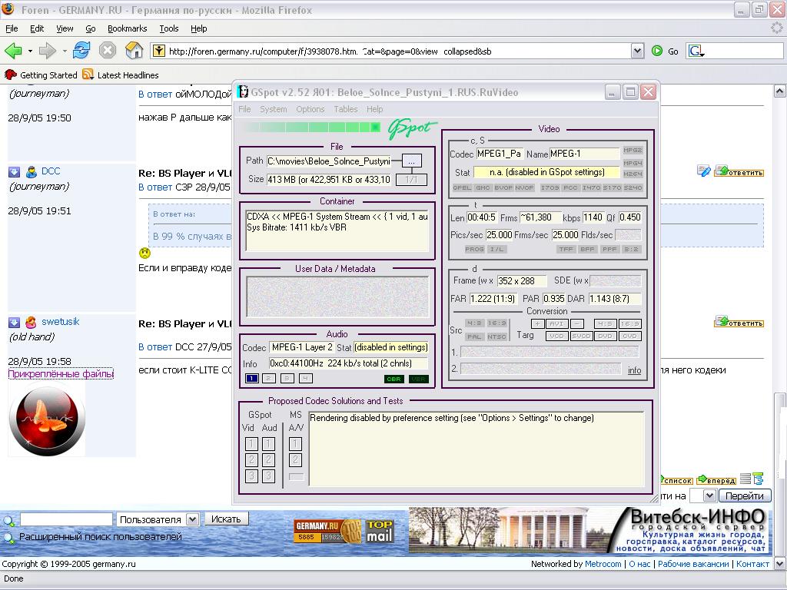Open the Firefox View menu
The height and width of the screenshot is (590, 787).
tap(65, 28)
